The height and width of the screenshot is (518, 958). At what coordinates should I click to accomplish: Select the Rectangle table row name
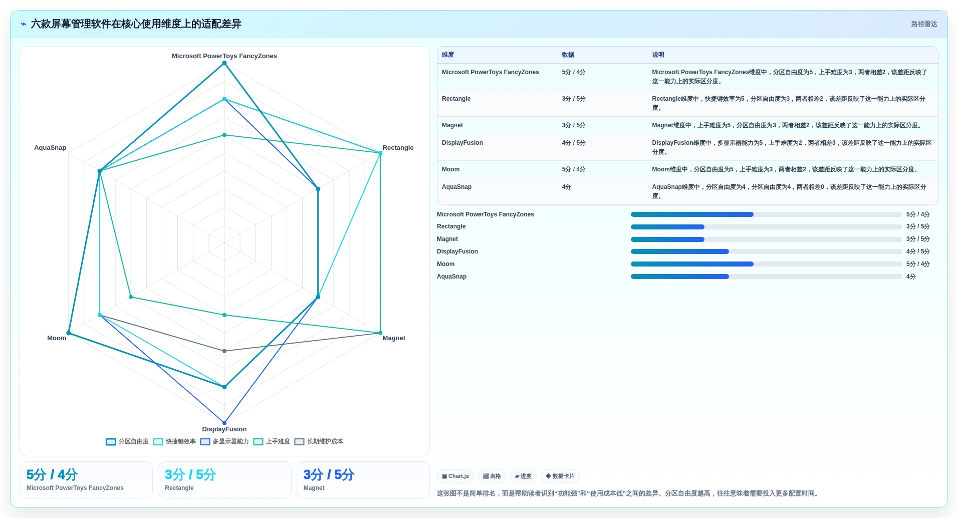pos(456,99)
